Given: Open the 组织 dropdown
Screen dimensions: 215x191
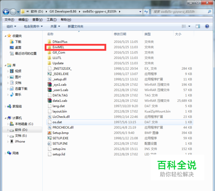Looking at the screenshot, I should point(11,26).
